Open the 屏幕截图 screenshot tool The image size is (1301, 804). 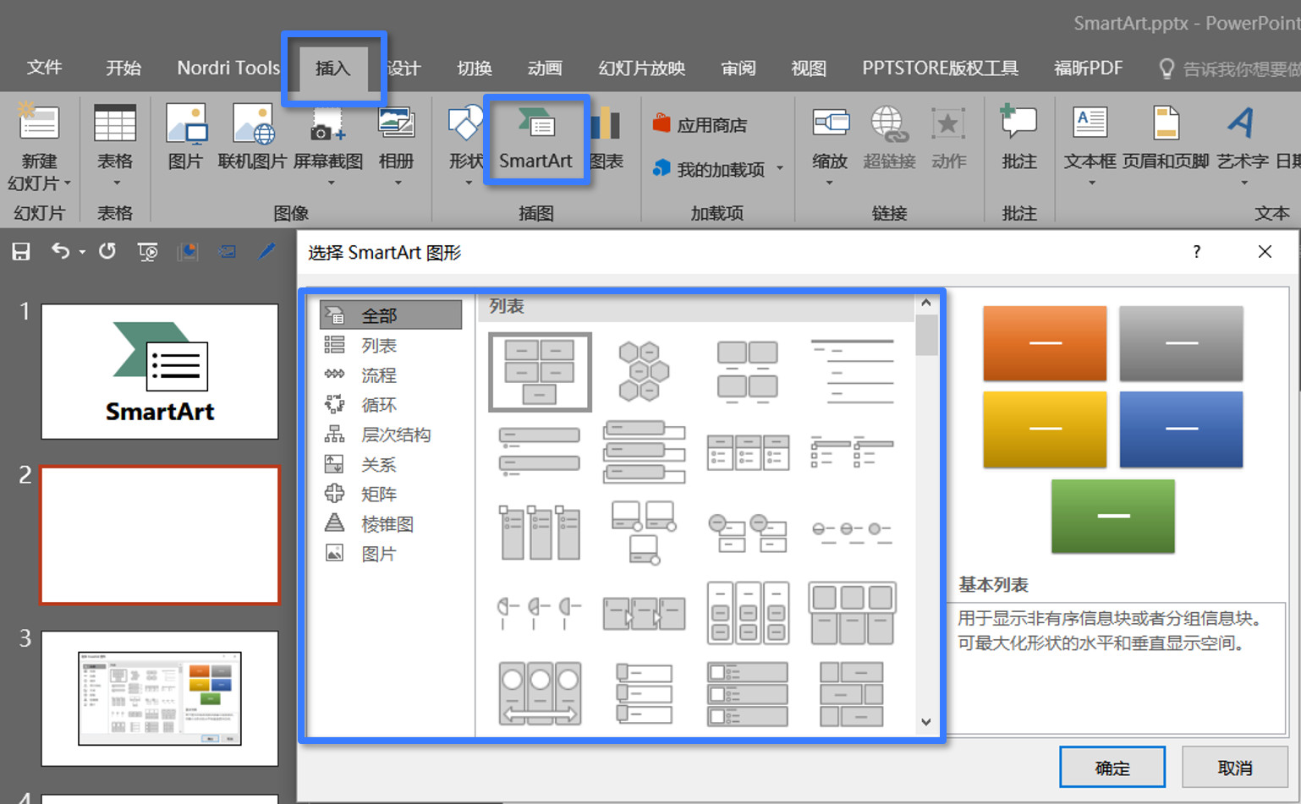click(x=328, y=137)
